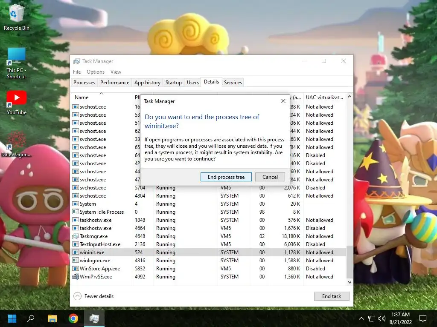Image resolution: width=437 pixels, height=327 pixels.
Task: Click the Taskmgr.exe process icon
Action: [x=75, y=236]
